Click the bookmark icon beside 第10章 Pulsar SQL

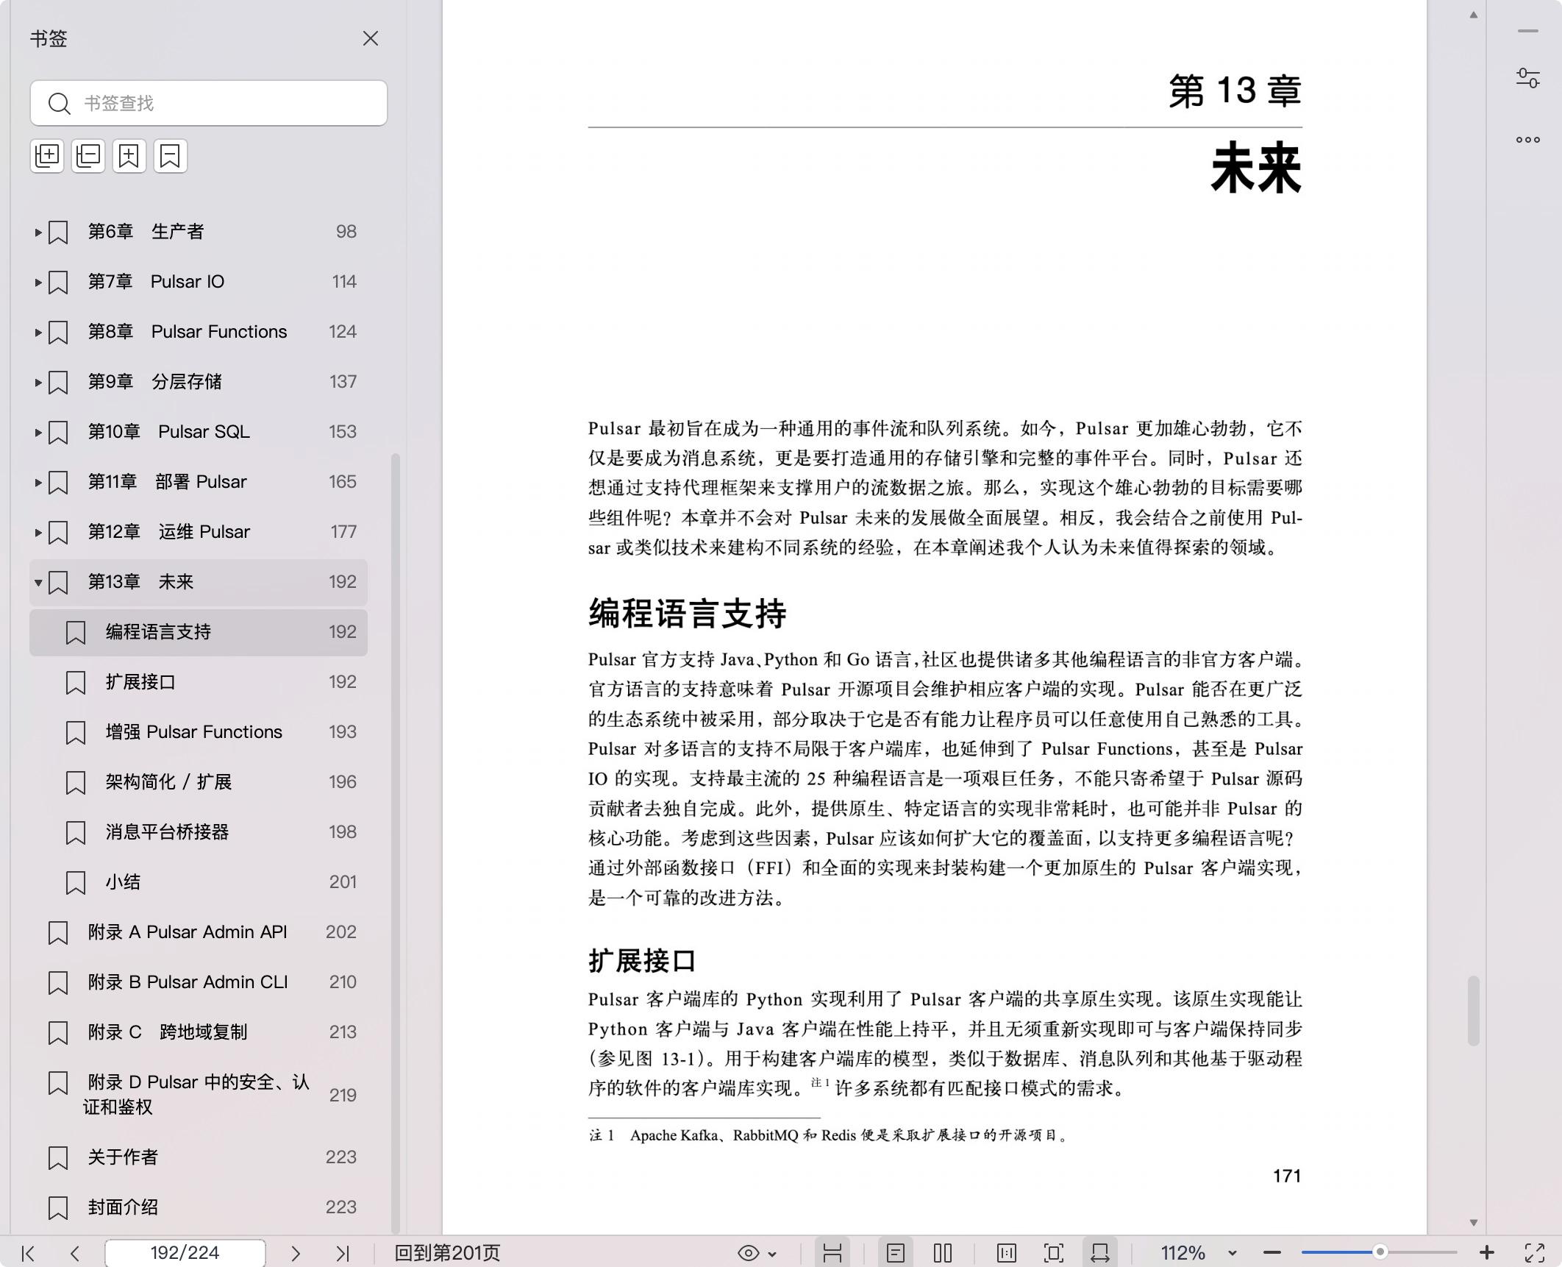click(58, 433)
